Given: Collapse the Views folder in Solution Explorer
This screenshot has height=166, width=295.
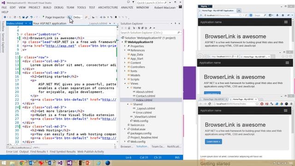Looking at the screenshot, I should point(125,83).
